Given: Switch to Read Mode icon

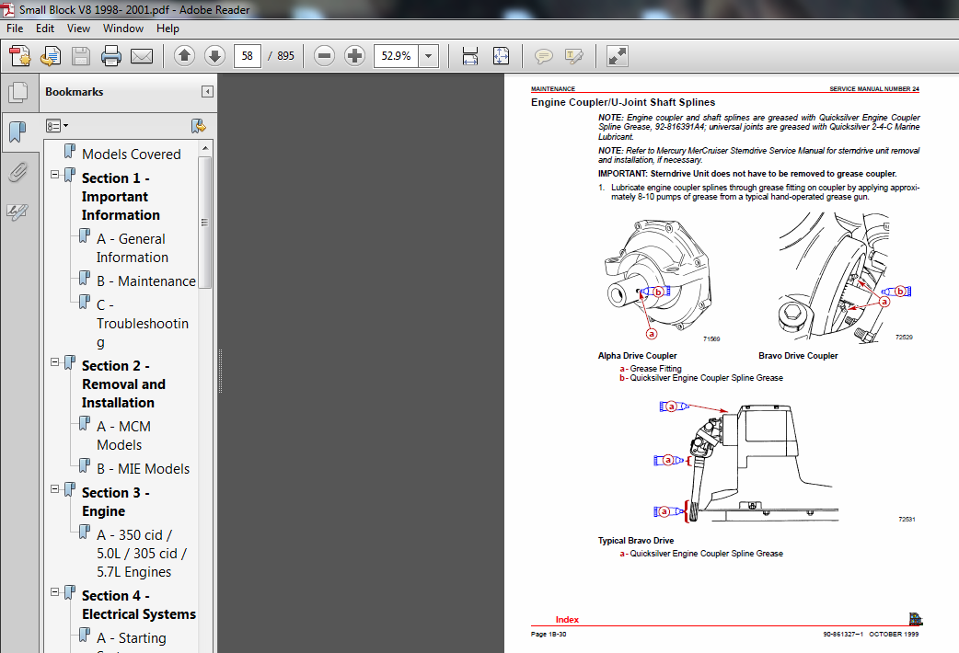Looking at the screenshot, I should tap(618, 56).
